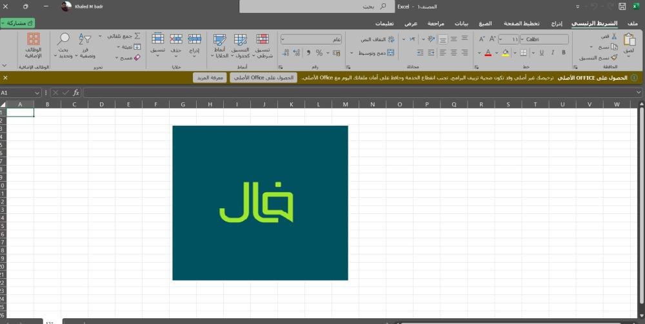
Task: Decrease font size with the smaller A icon
Action: [x=482, y=39]
